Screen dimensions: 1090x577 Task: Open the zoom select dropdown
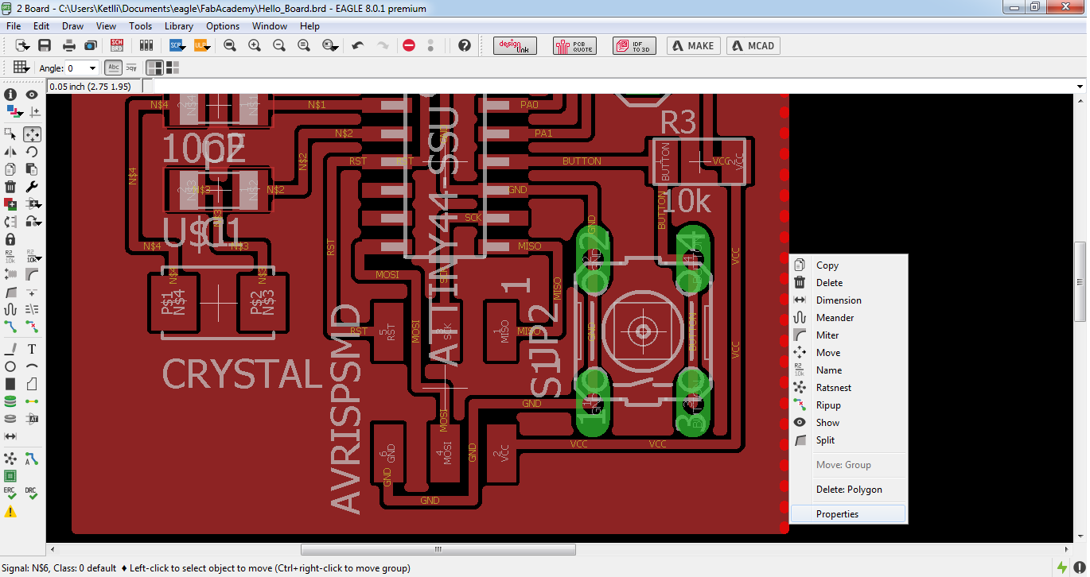pyautogui.click(x=330, y=45)
